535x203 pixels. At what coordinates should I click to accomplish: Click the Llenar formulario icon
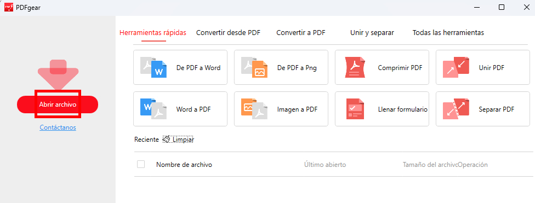355,109
